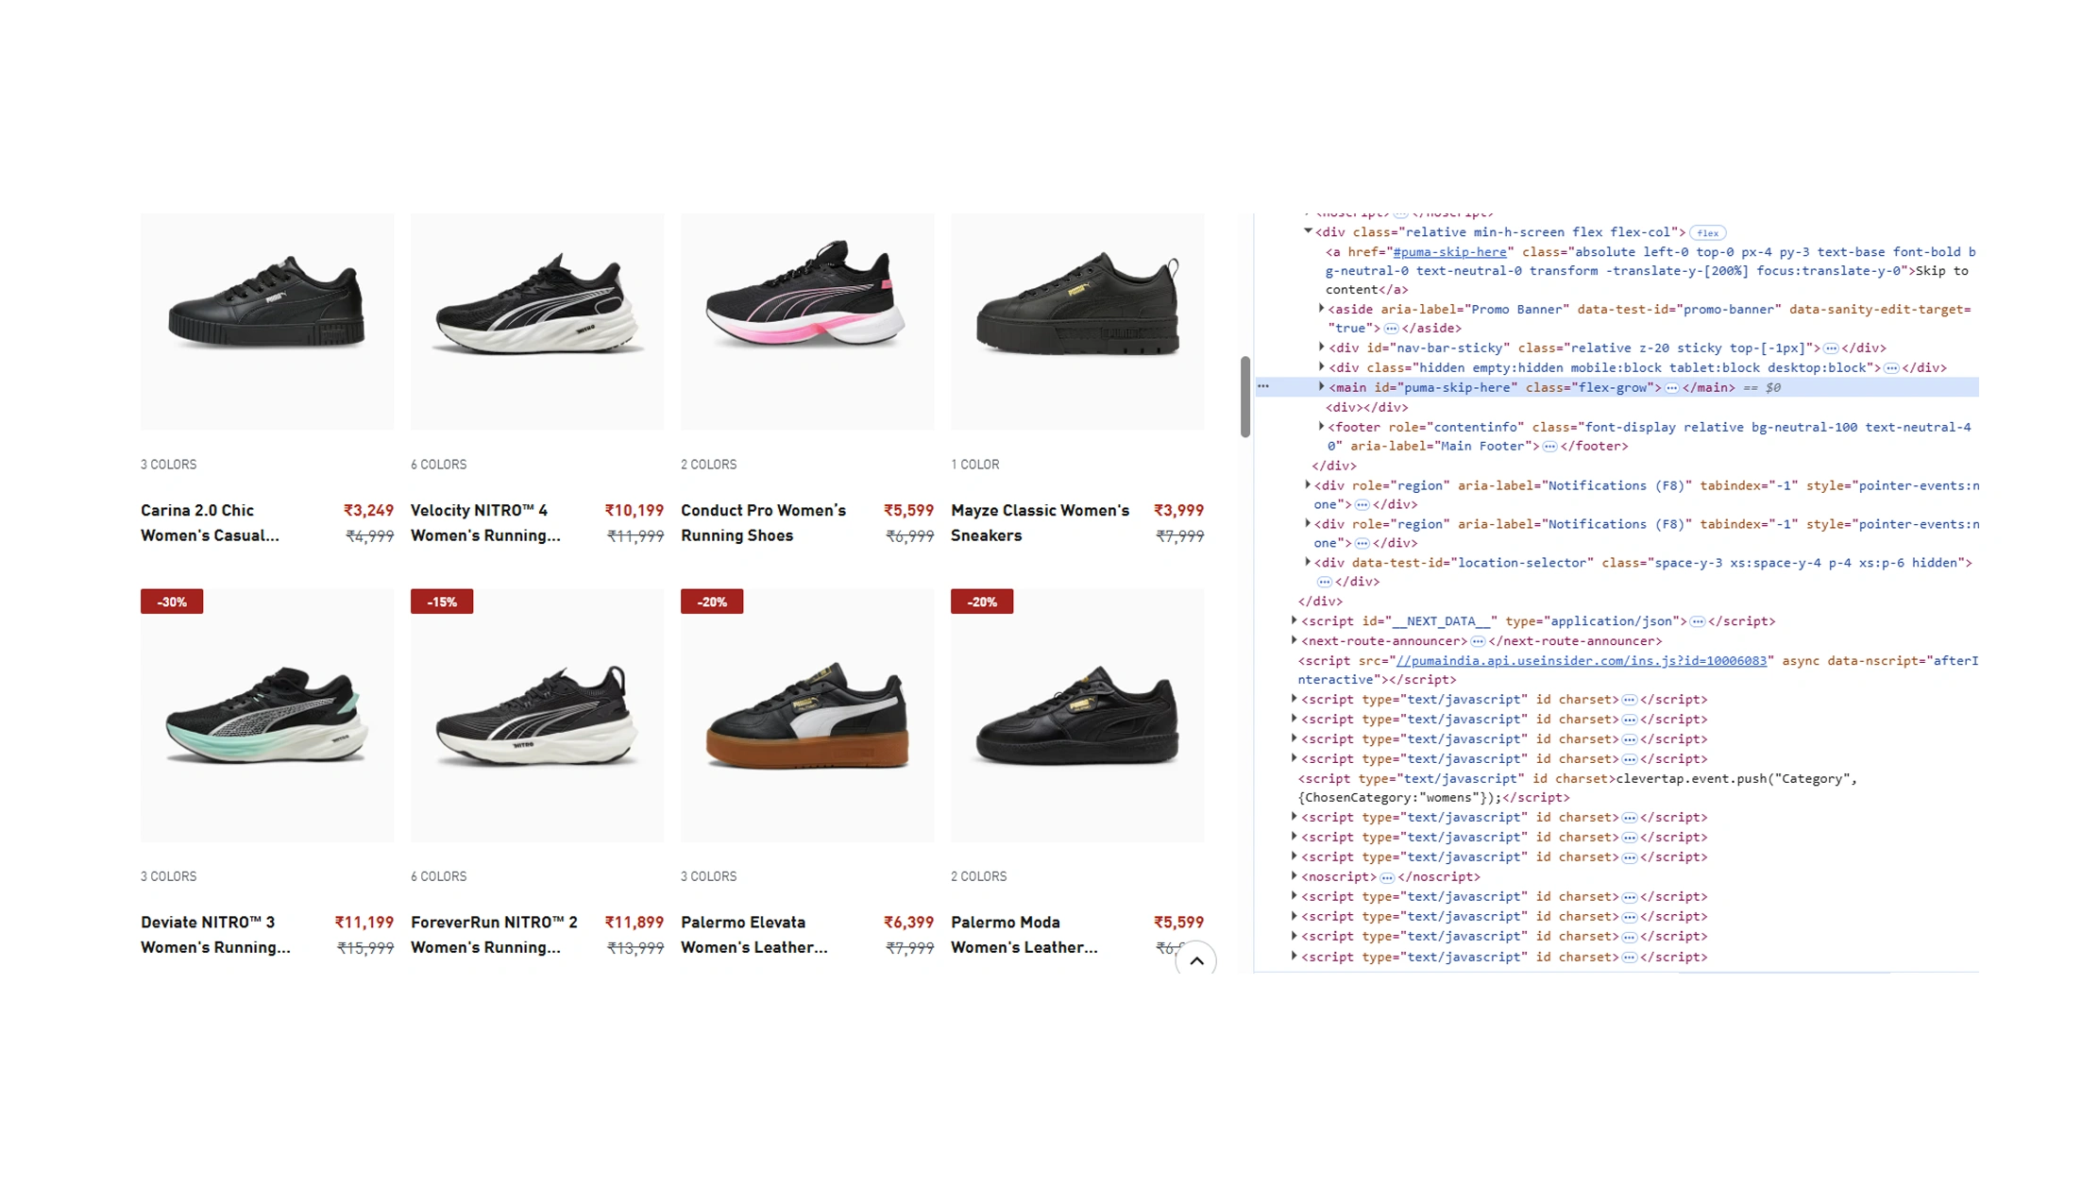
Task: Click the ellipsis in nav-bar-sticky div row
Action: [1831, 348]
